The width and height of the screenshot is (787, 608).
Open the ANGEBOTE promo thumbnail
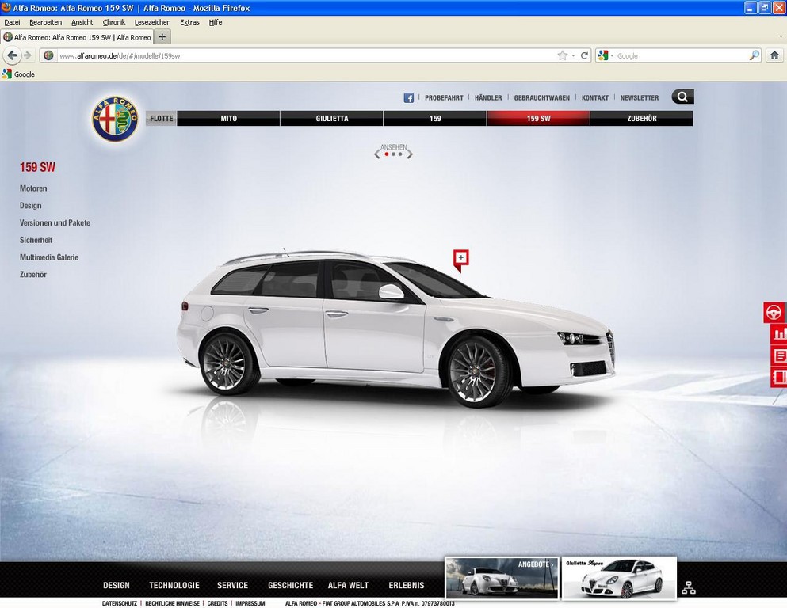(502, 578)
